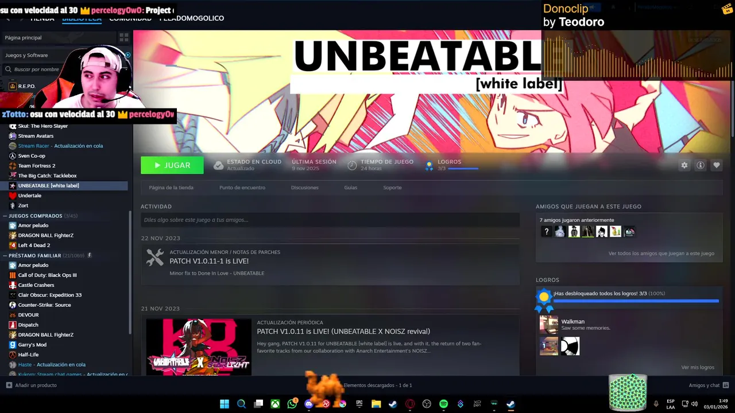Select Clair Obscur: Expedition 33 in library
This screenshot has width=735, height=413.
click(50, 295)
